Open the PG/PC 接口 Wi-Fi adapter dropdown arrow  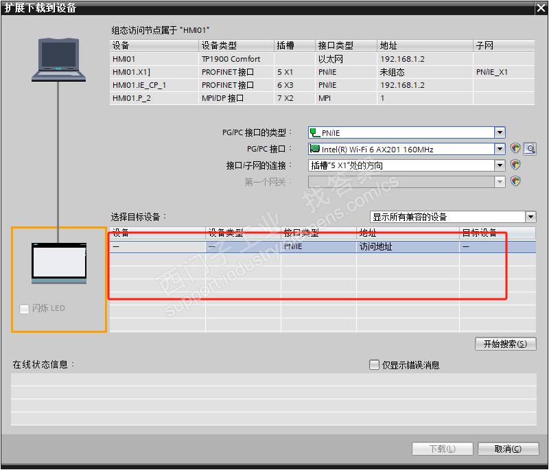point(500,149)
